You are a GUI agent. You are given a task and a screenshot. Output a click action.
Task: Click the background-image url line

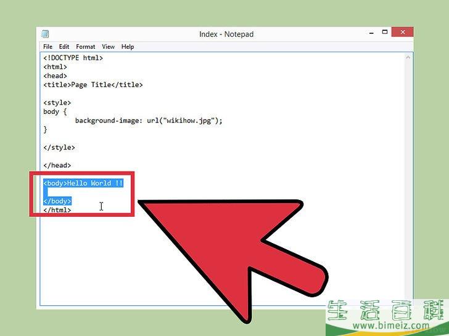tap(149, 121)
